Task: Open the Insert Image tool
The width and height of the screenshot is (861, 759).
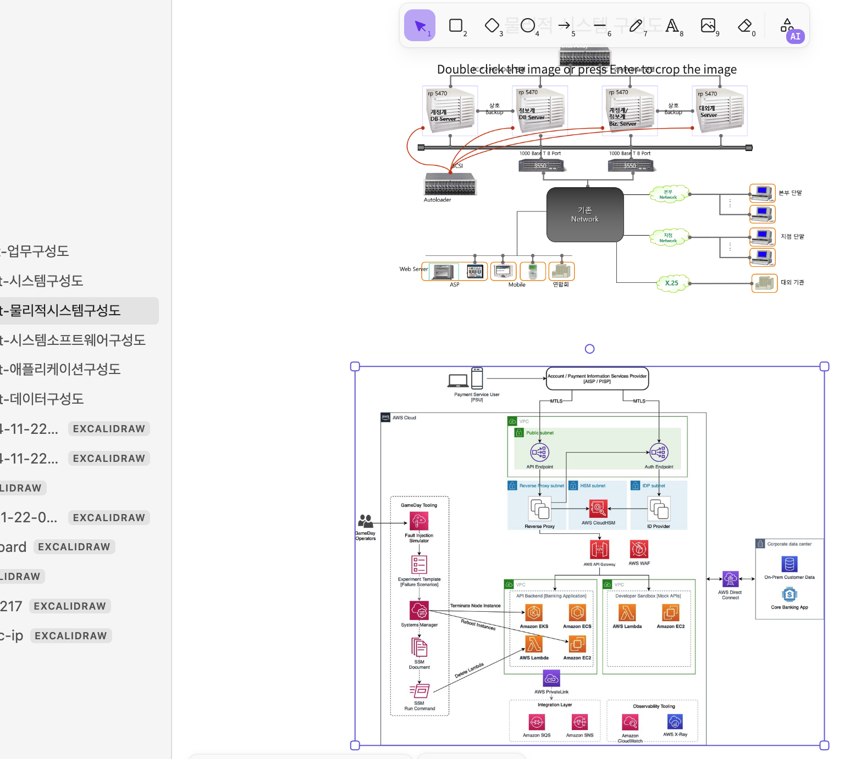Action: click(708, 25)
